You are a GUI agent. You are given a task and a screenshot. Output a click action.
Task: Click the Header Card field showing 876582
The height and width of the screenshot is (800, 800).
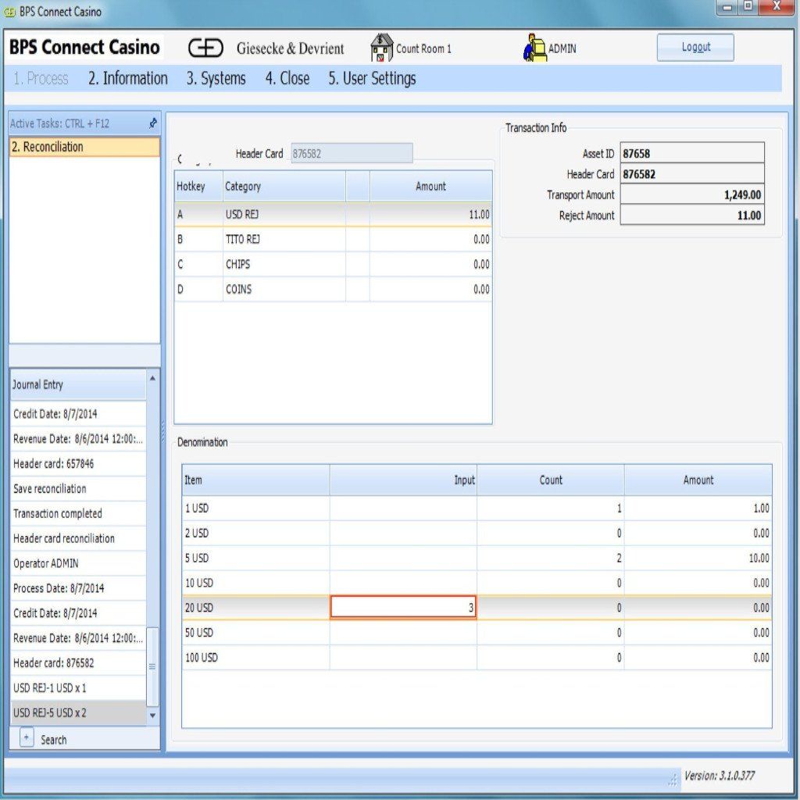pyautogui.click(x=351, y=154)
